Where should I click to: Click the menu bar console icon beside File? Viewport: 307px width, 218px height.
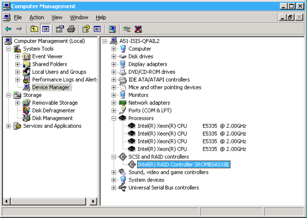pyautogui.click(x=7, y=18)
